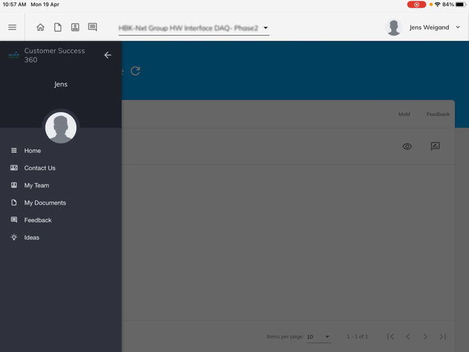Go to next page of results

click(x=425, y=337)
